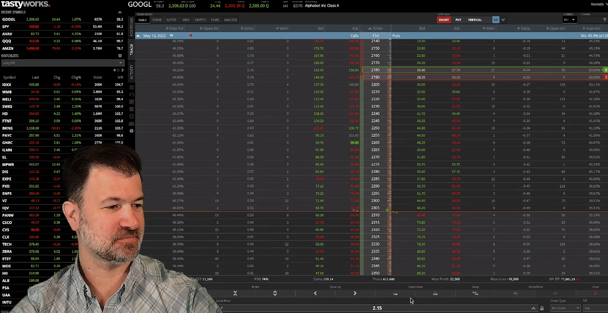
Task: Toggle calls Open Int column dot
Action: pos(201,28)
